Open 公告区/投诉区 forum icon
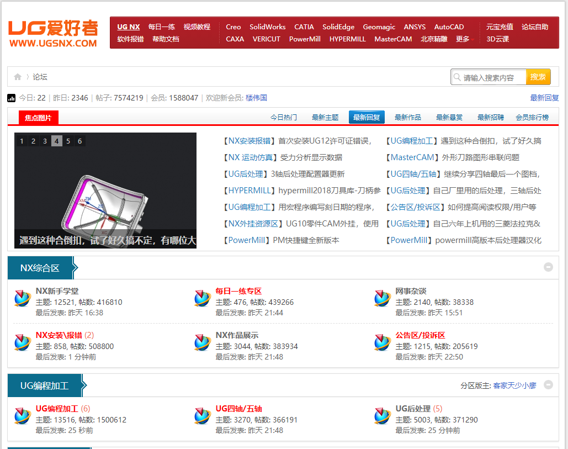 (x=383, y=342)
